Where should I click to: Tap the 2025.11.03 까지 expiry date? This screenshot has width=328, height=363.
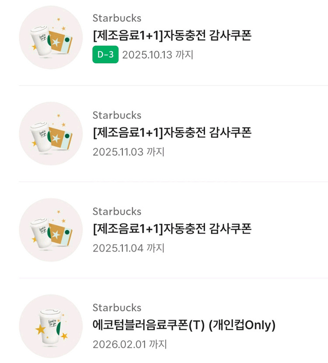click(x=128, y=152)
